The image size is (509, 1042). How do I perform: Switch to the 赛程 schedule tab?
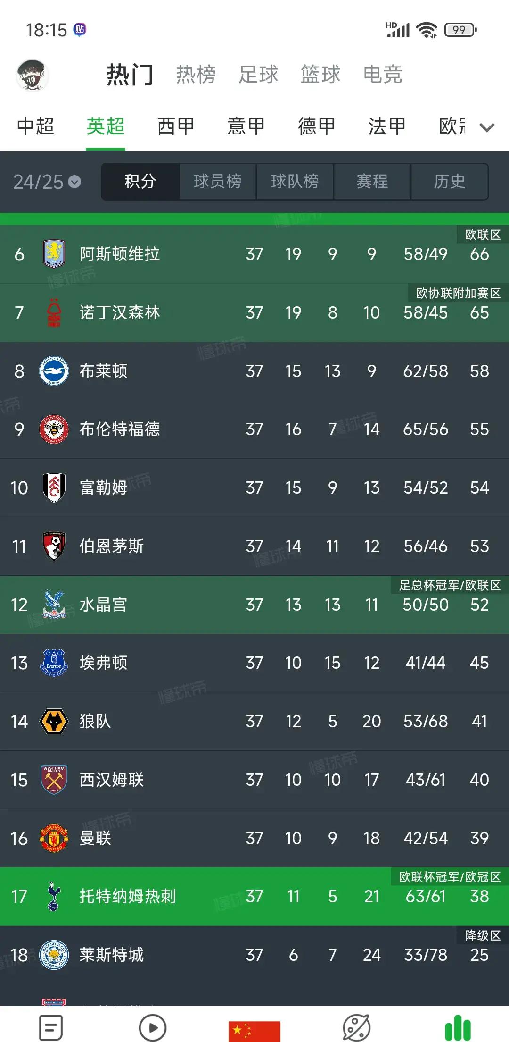coord(372,182)
